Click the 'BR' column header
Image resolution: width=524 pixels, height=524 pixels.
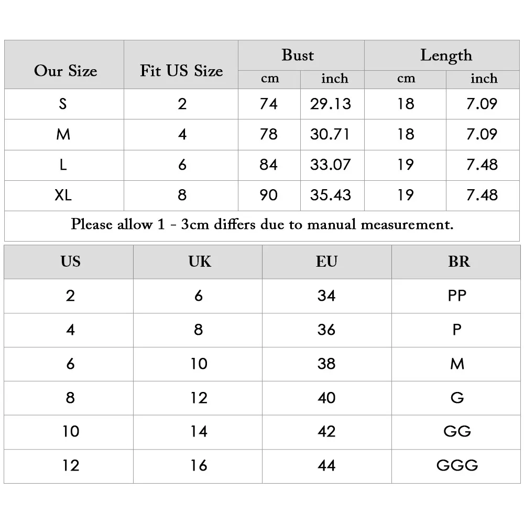point(458,261)
